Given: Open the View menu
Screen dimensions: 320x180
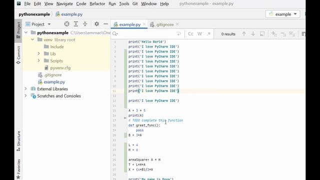Looking at the screenshot, I should coord(48,3).
